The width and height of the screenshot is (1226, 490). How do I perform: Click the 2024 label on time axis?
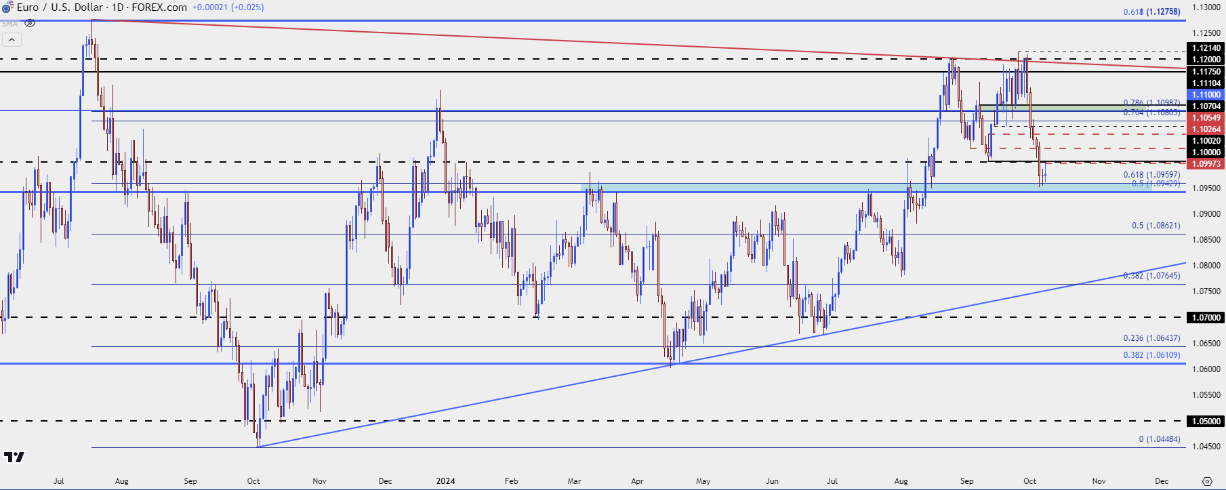[445, 481]
